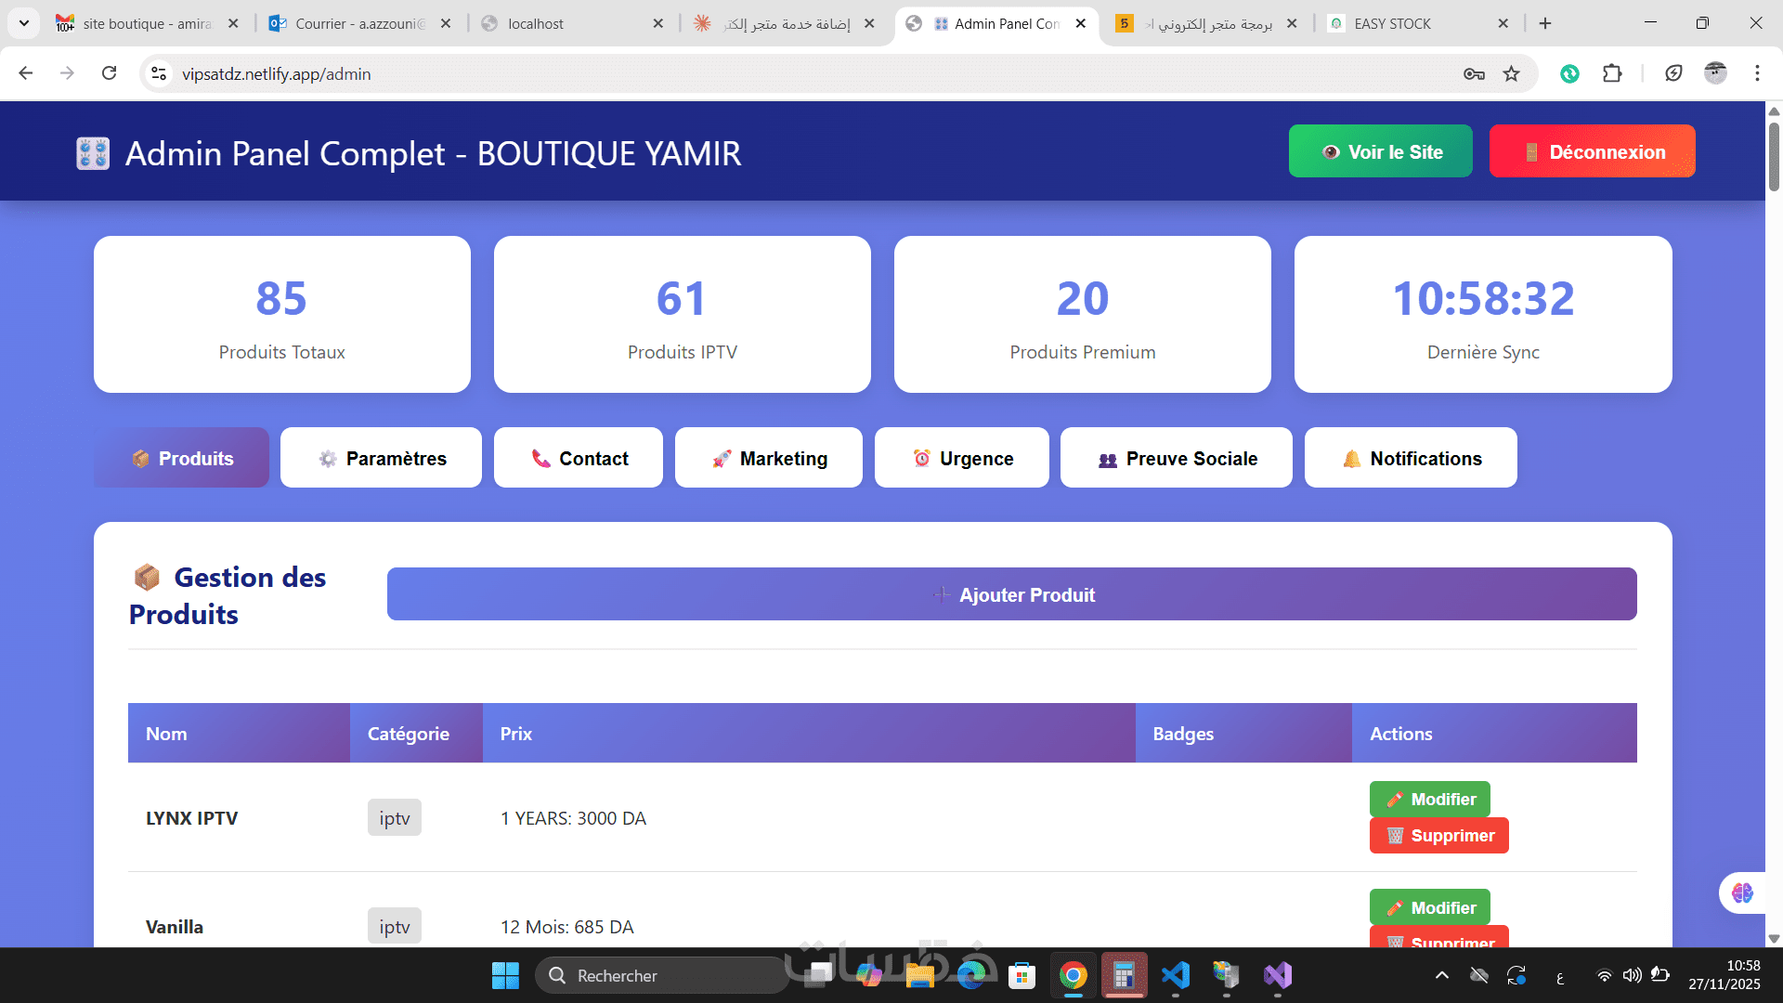1783x1003 pixels.
Task: Click the password key icon in address bar
Action: coord(1474,74)
